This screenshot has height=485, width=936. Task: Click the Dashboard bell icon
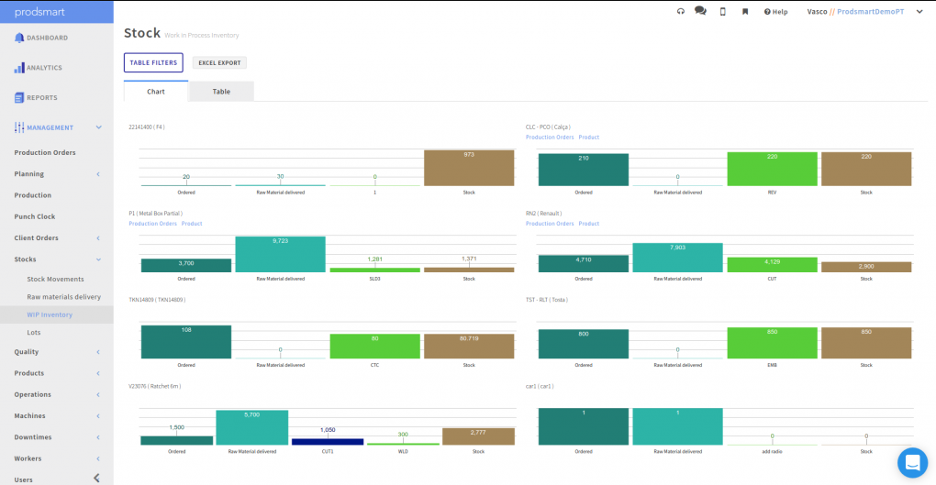click(x=19, y=38)
